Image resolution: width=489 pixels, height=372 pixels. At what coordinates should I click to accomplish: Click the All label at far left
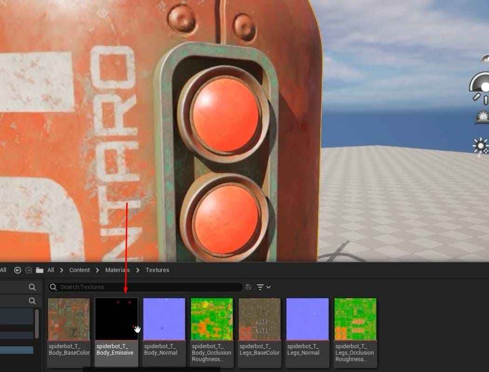click(x=3, y=270)
